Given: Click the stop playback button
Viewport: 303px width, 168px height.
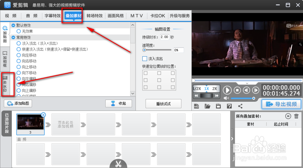Looking at the screenshot, I should coord(237,90).
